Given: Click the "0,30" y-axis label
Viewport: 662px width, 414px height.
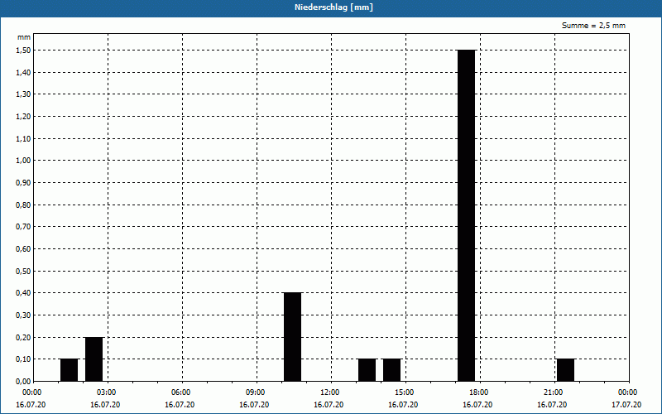Looking at the screenshot, I should pos(23,315).
